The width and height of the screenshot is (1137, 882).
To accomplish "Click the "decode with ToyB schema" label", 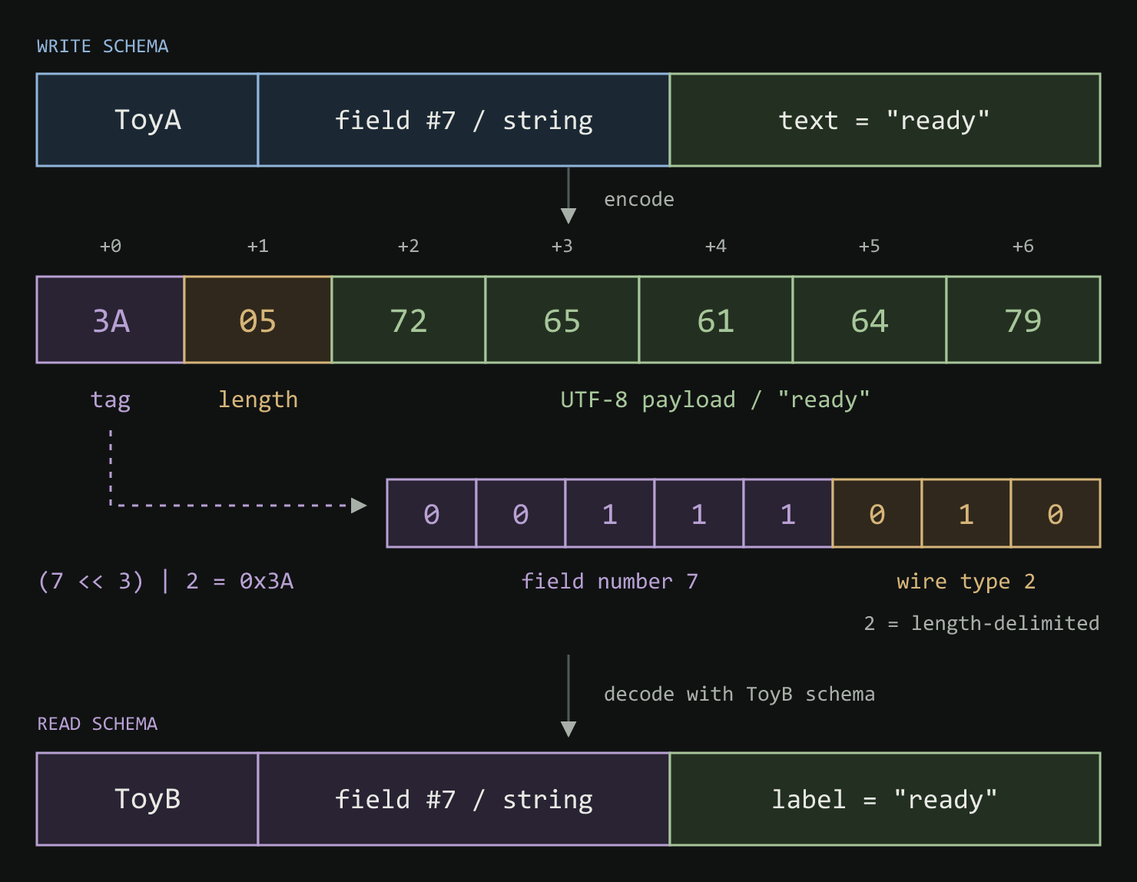I will pyautogui.click(x=739, y=694).
